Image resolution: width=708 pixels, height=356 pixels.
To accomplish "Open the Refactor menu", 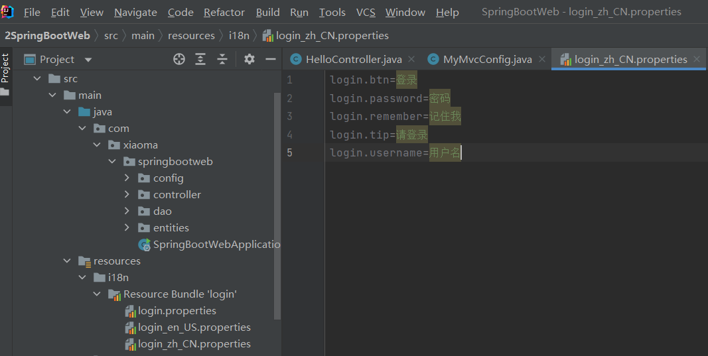I will 224,12.
